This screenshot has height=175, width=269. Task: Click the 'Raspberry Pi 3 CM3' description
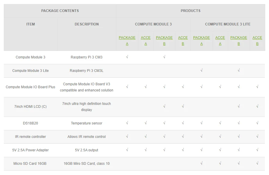pyautogui.click(x=86, y=57)
